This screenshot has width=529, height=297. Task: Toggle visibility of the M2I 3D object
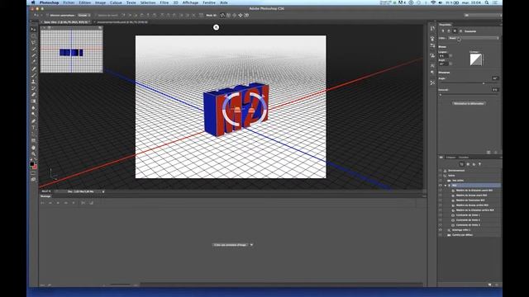(x=441, y=185)
